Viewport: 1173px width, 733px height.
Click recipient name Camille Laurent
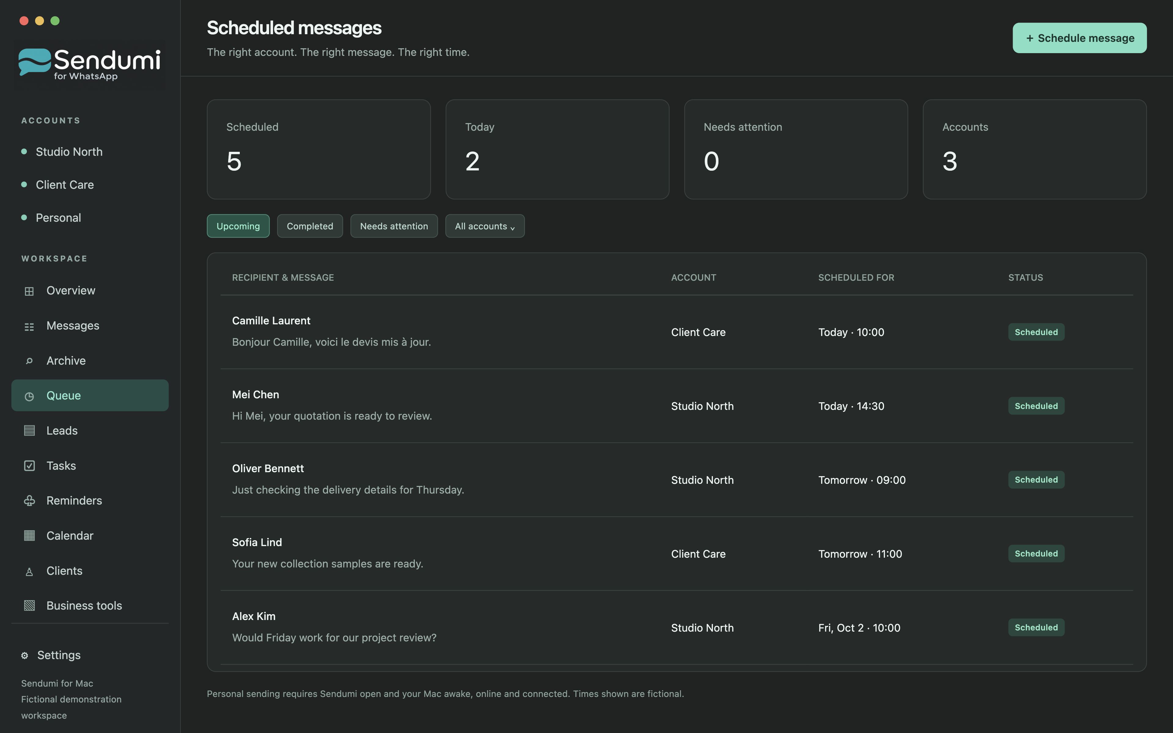(x=271, y=320)
